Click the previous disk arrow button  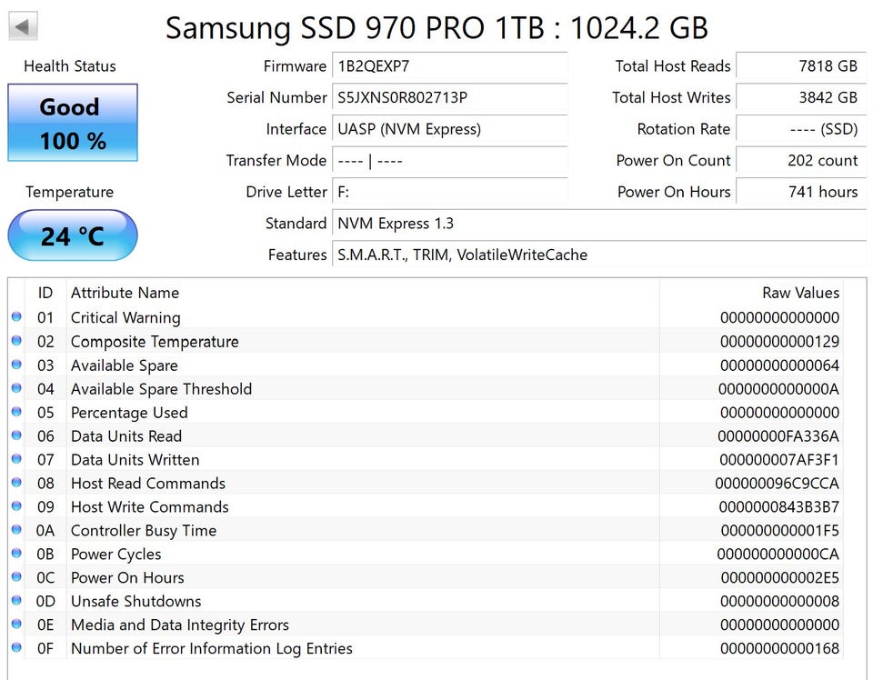pos(24,26)
